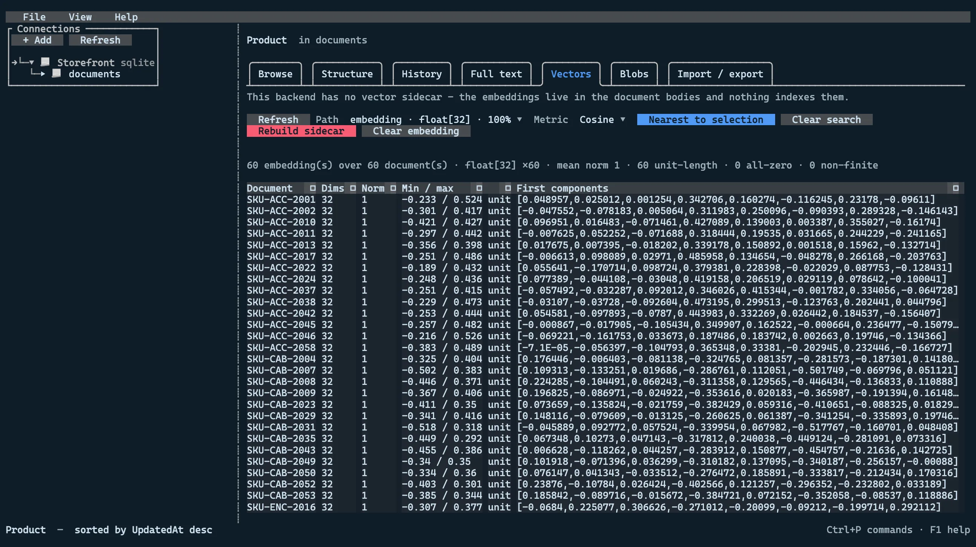
Task: Click the F1 help status hint
Action: coord(950,530)
